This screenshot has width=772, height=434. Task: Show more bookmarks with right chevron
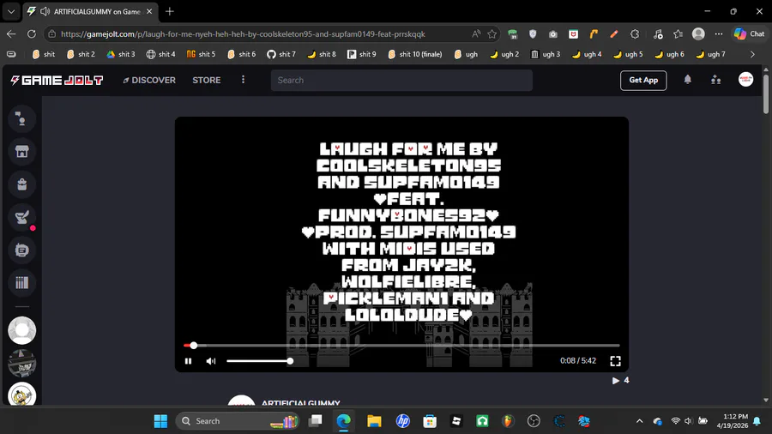tap(752, 54)
